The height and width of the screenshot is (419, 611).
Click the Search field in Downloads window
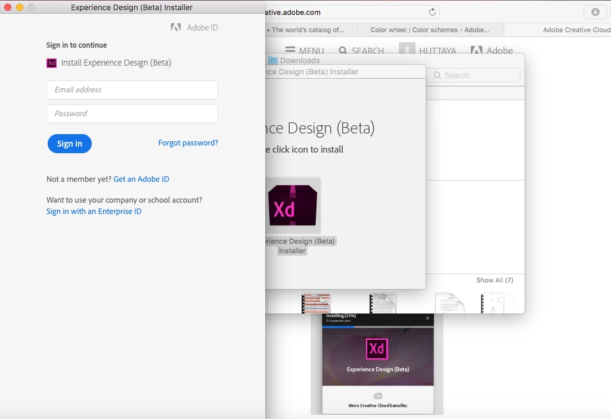(x=474, y=75)
